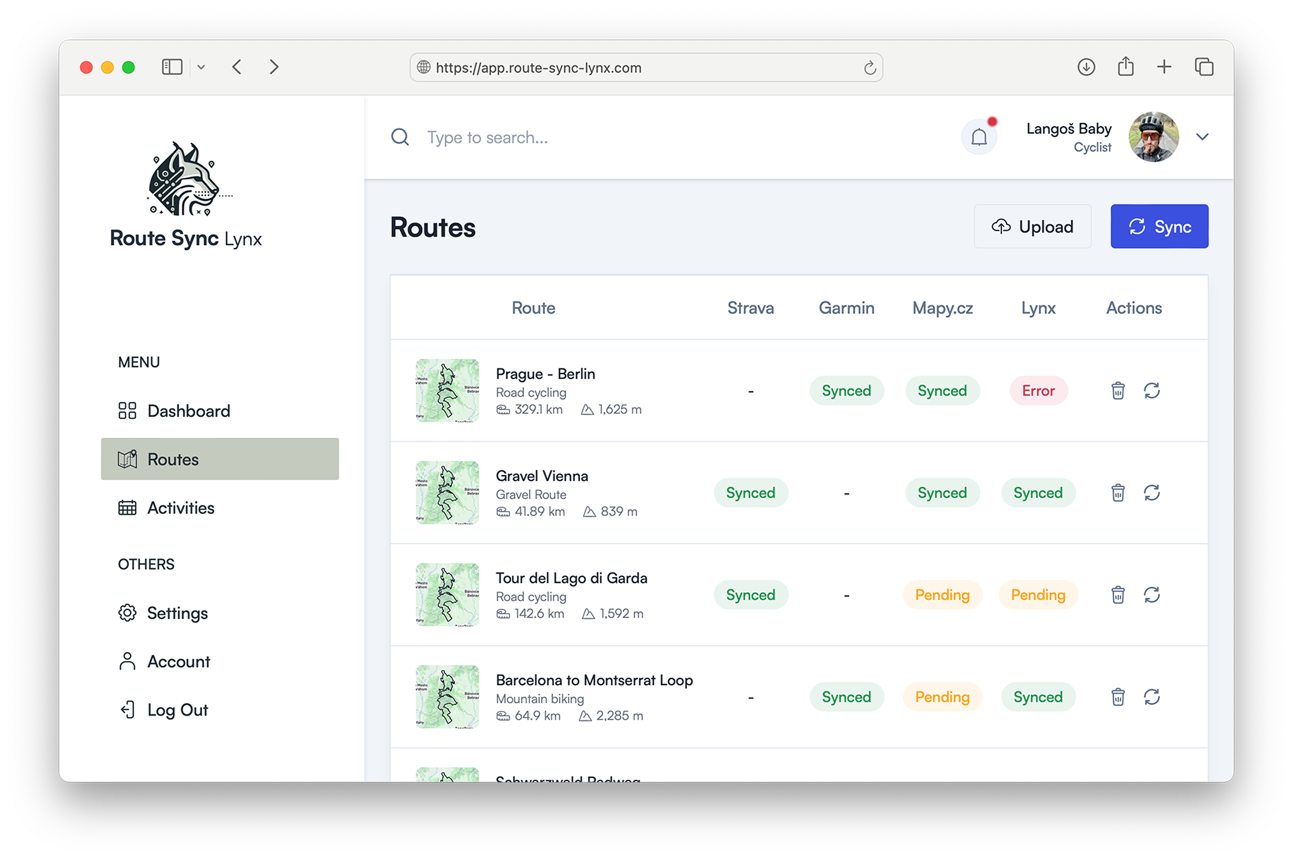Select Log Out in the sidebar
Image resolution: width=1293 pixels, height=860 pixels.
click(x=177, y=709)
